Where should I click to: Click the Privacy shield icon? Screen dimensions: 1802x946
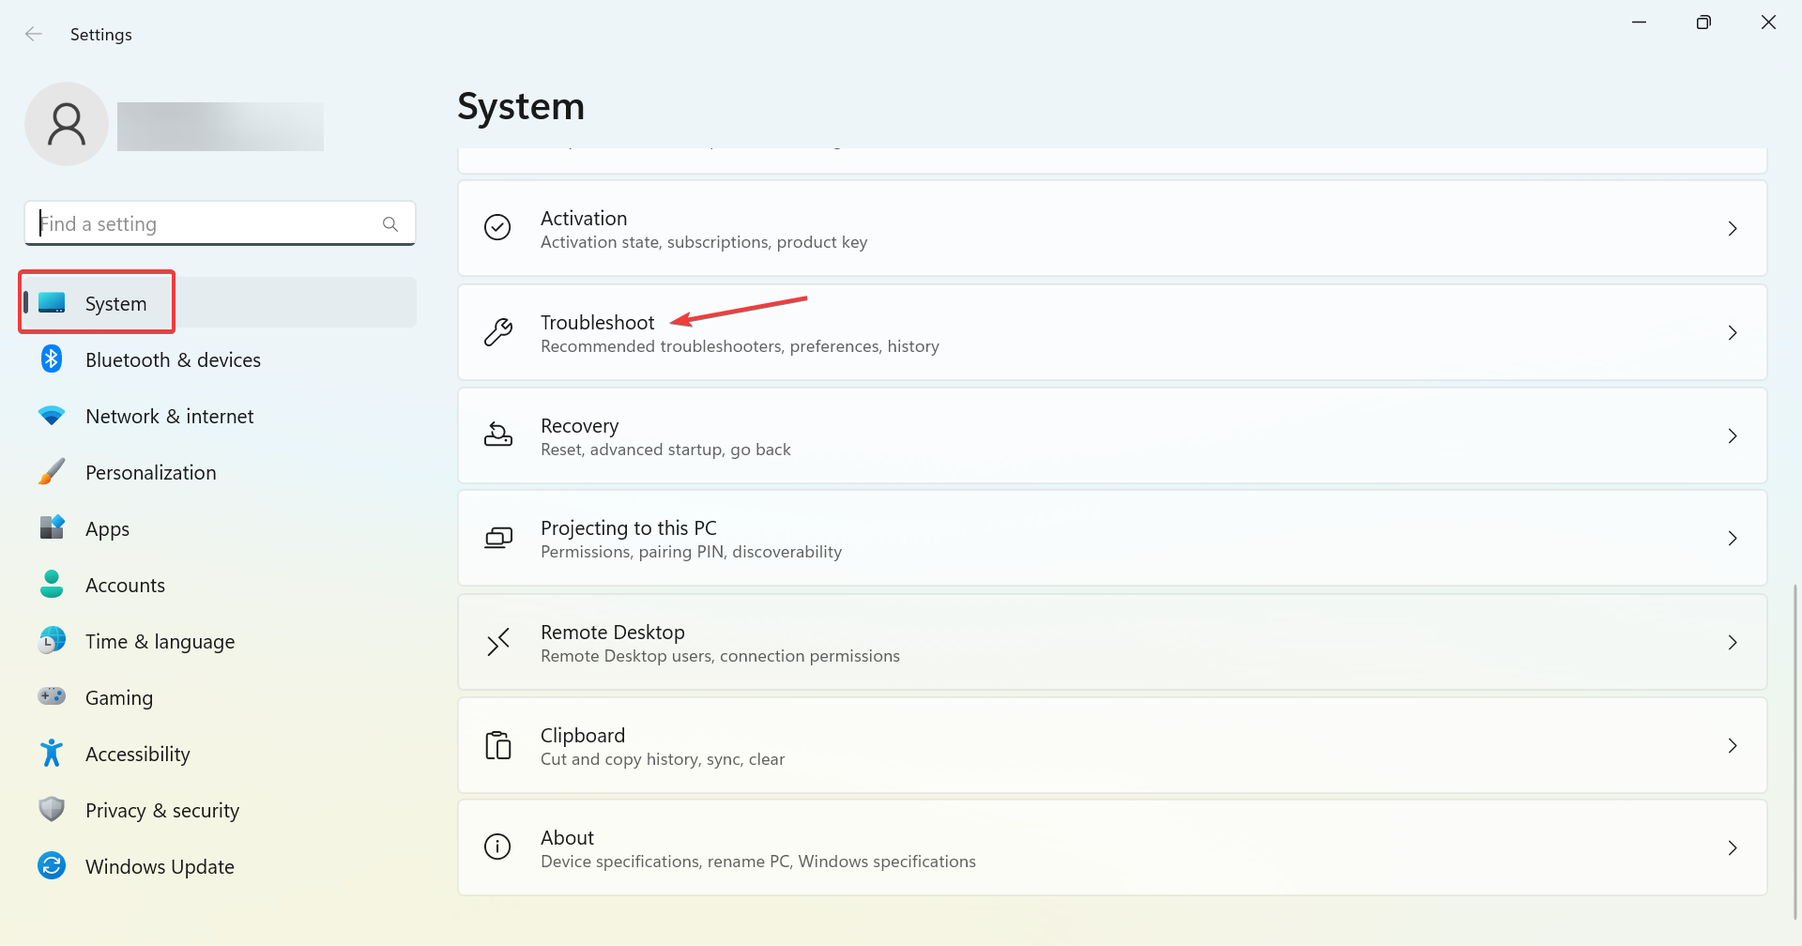pos(52,809)
